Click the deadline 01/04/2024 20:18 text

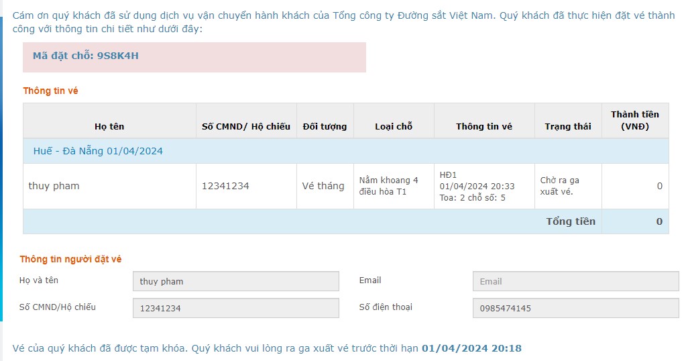[x=471, y=348]
